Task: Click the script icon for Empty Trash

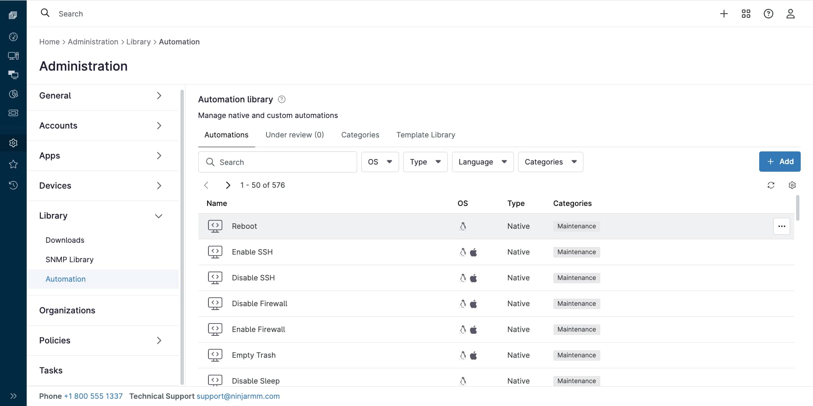Action: [215, 355]
